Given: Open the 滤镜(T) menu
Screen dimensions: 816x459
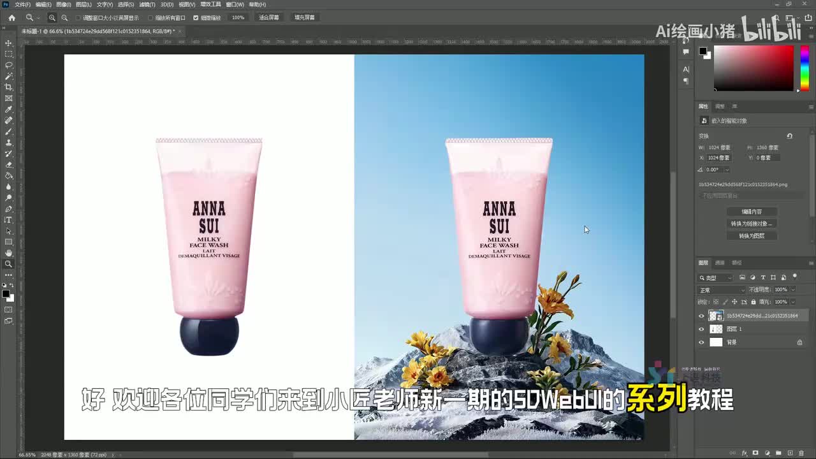Looking at the screenshot, I should pos(147,4).
